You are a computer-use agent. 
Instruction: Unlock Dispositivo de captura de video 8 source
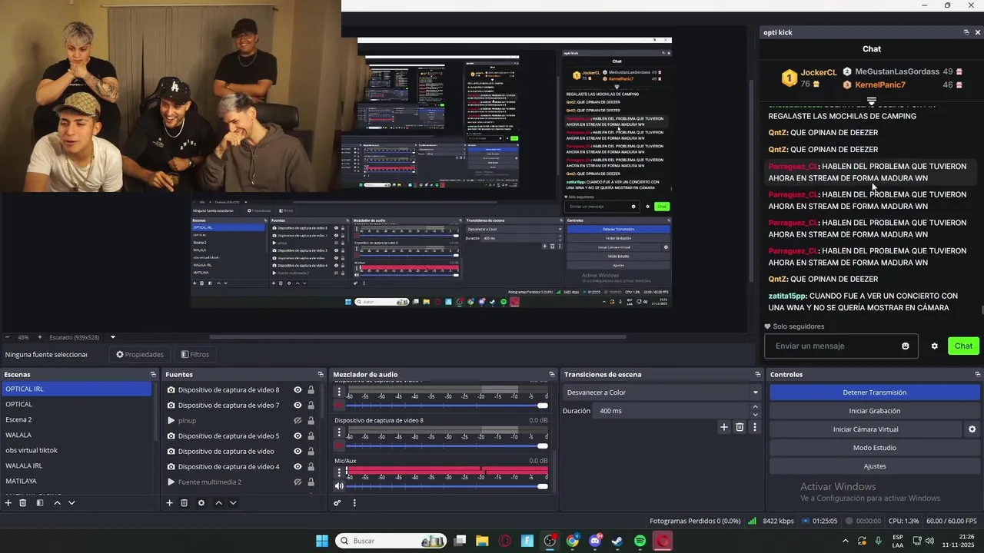click(311, 390)
